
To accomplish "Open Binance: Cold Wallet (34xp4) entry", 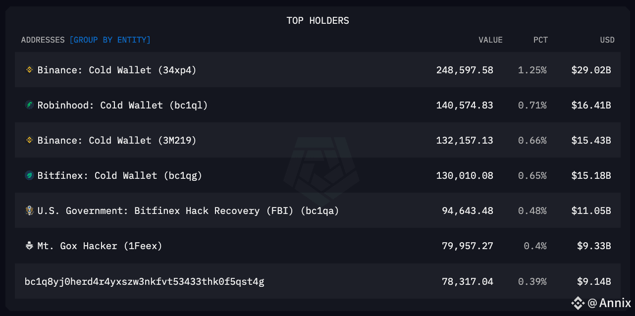I will click(x=117, y=70).
